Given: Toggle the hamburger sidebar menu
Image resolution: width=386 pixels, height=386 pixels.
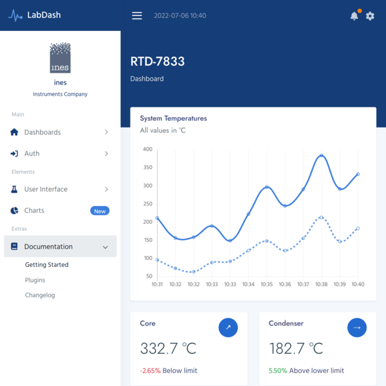Looking at the screenshot, I should [137, 15].
